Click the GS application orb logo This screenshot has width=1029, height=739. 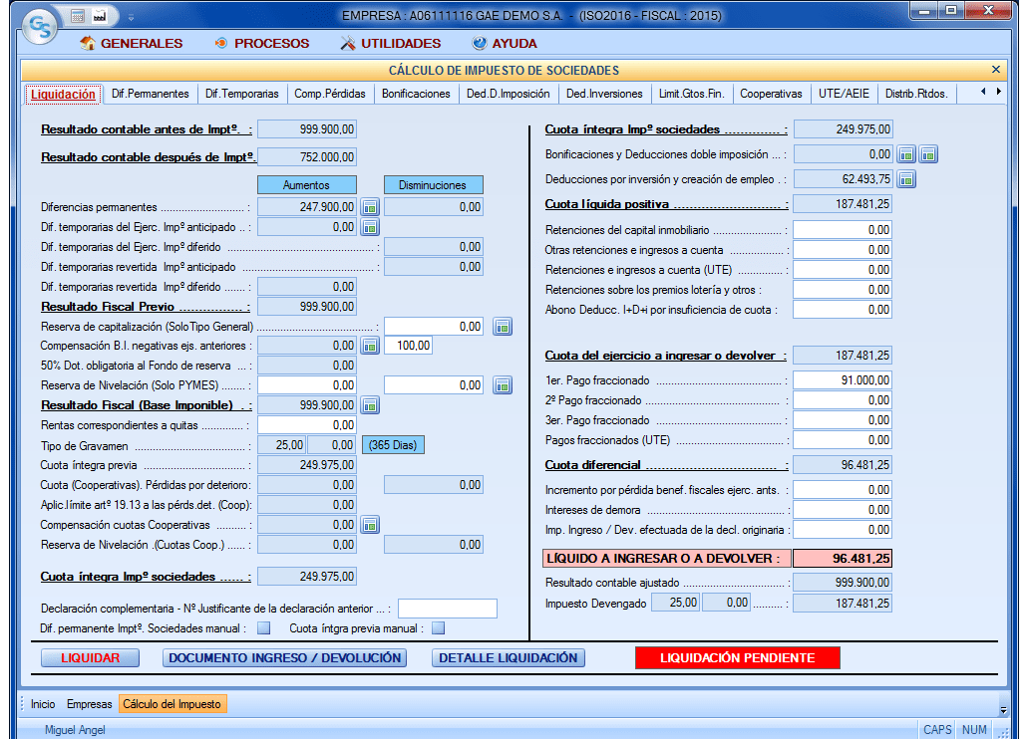click(40, 27)
